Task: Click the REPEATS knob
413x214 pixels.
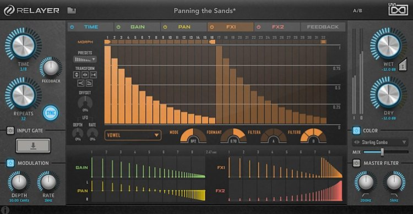Action: point(23,94)
